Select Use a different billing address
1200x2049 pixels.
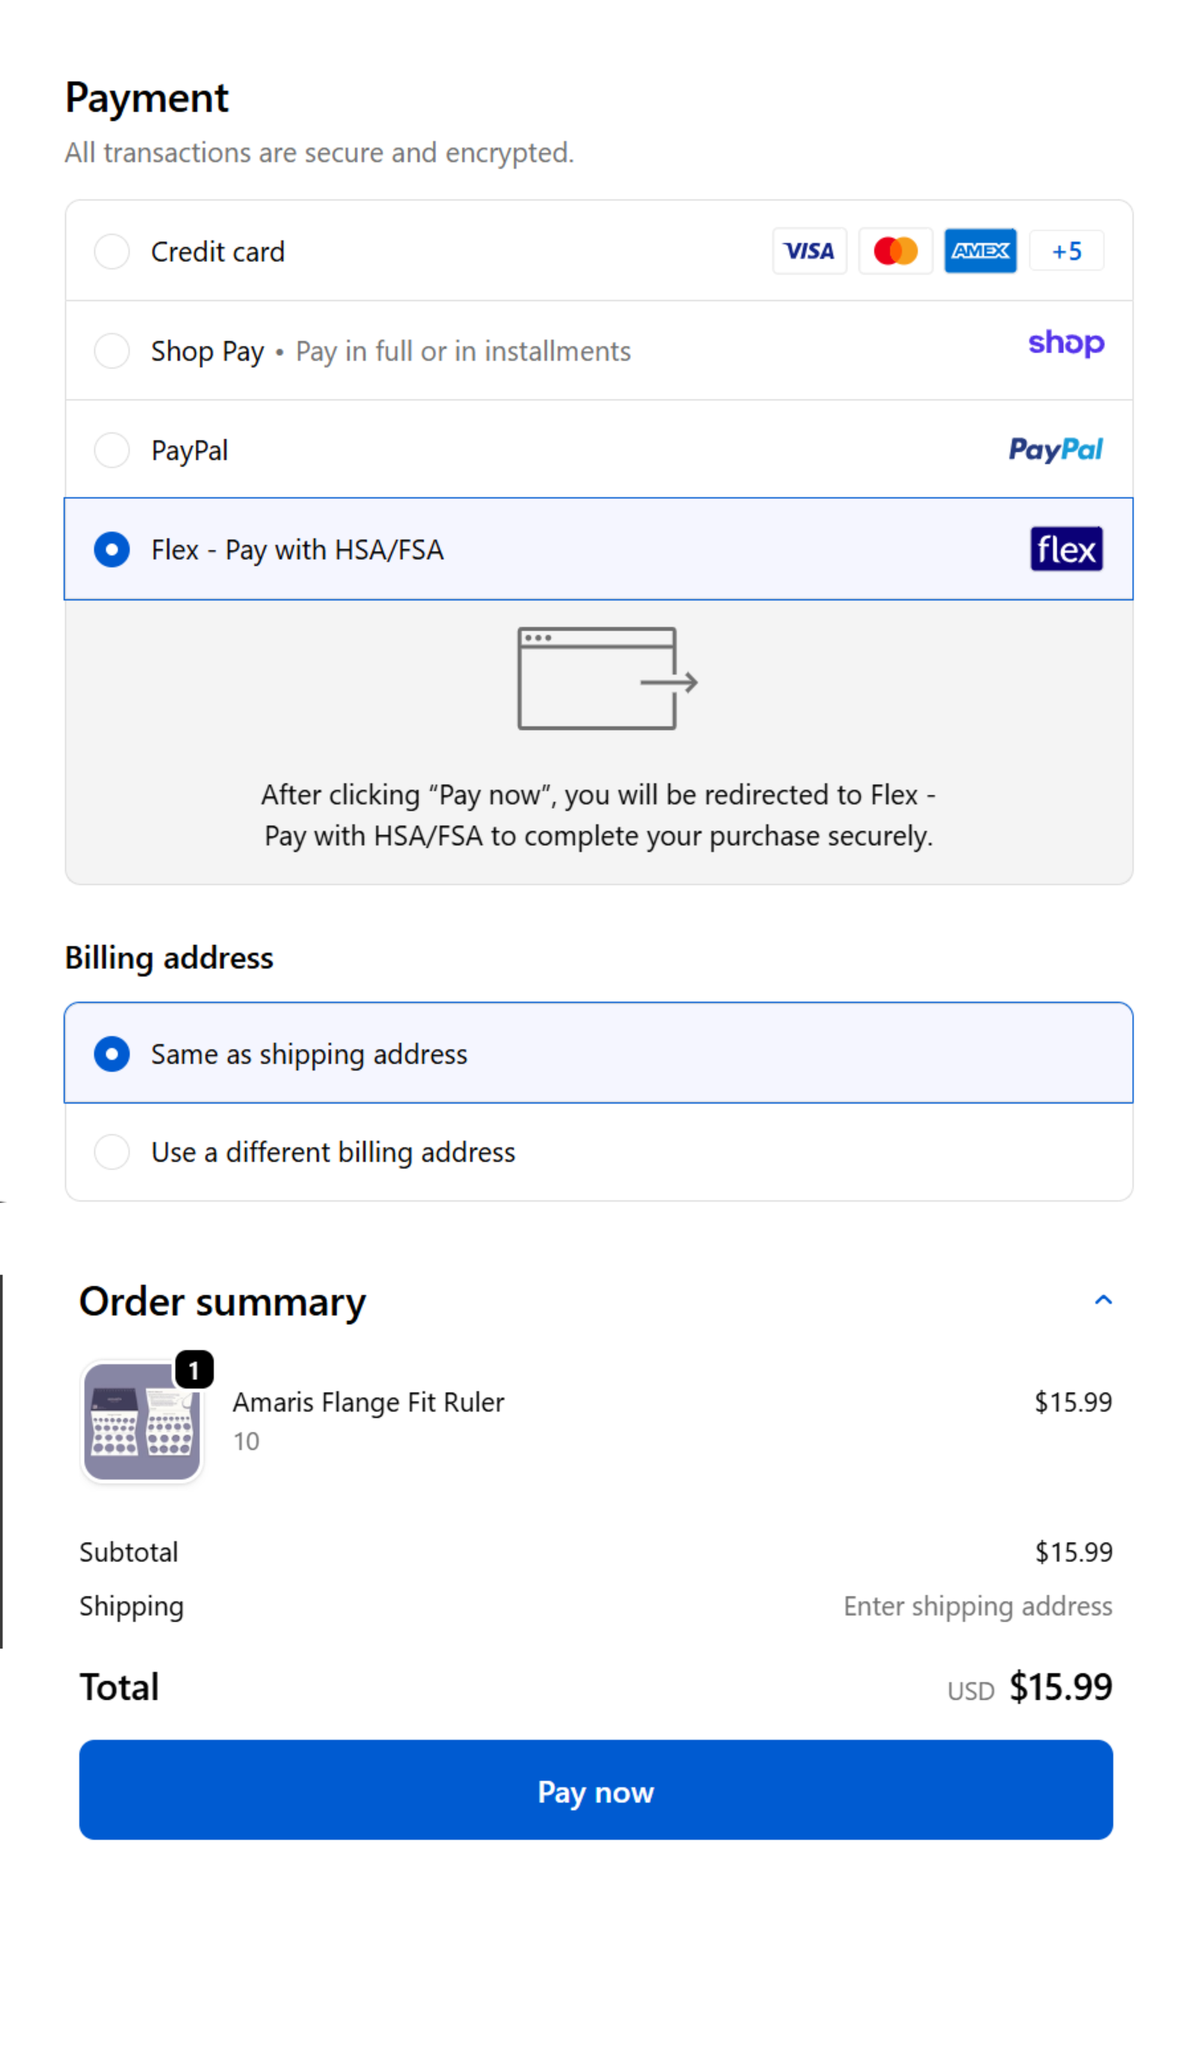coord(112,1152)
